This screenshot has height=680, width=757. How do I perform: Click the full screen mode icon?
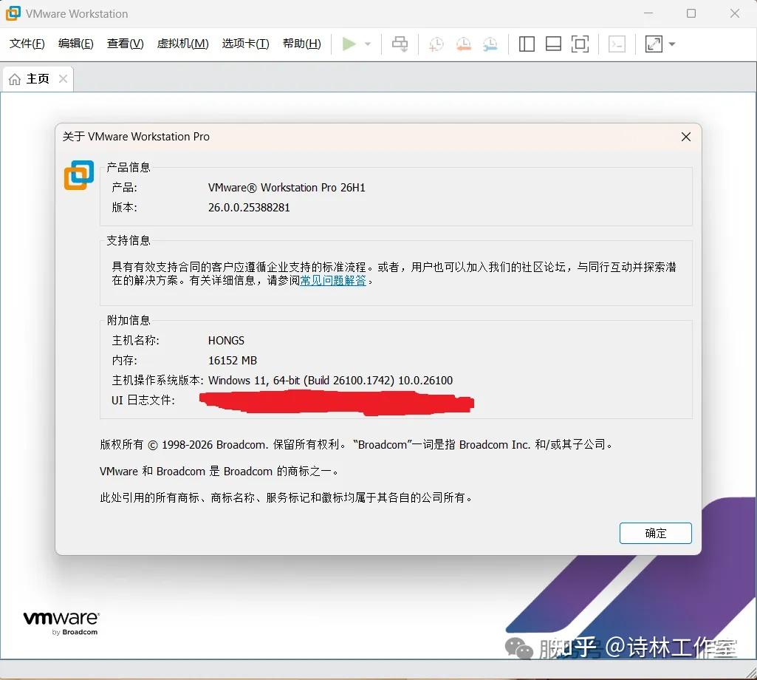[x=580, y=44]
